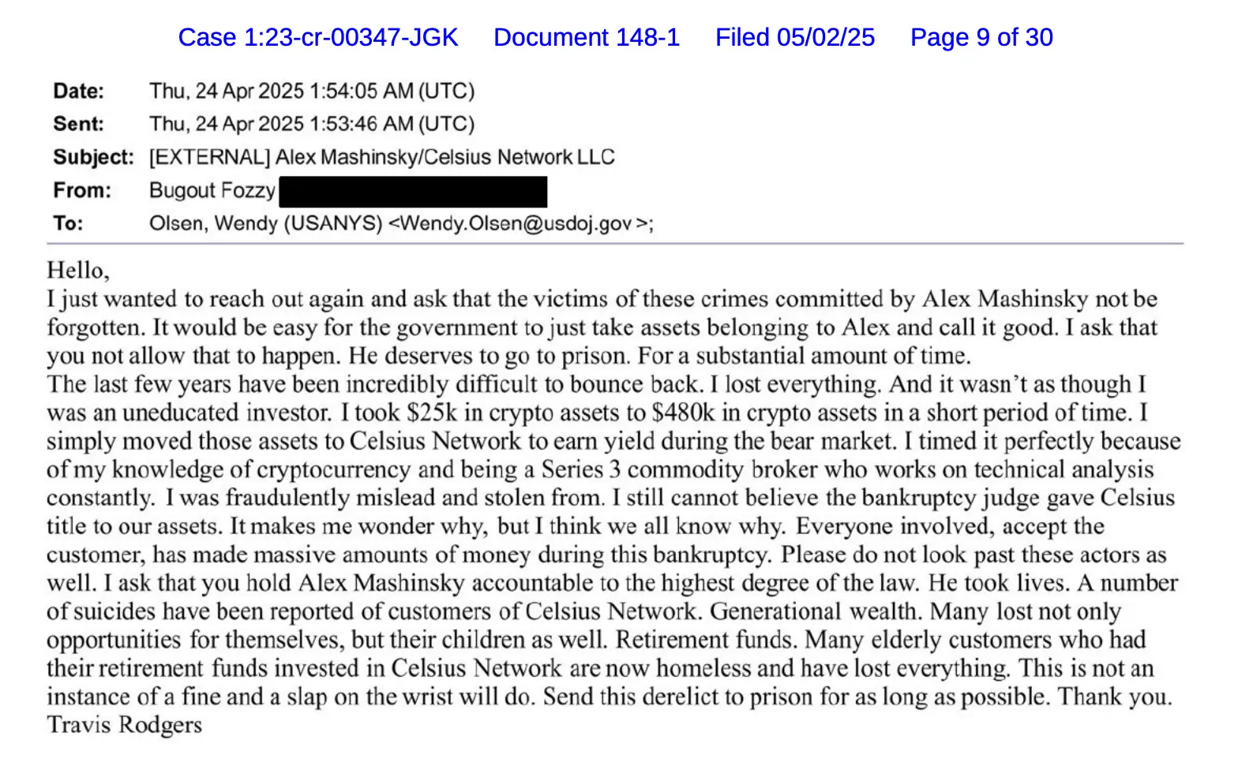The height and width of the screenshot is (781, 1238).
Task: Click the Page 9 of 30 indicator
Action: (981, 37)
